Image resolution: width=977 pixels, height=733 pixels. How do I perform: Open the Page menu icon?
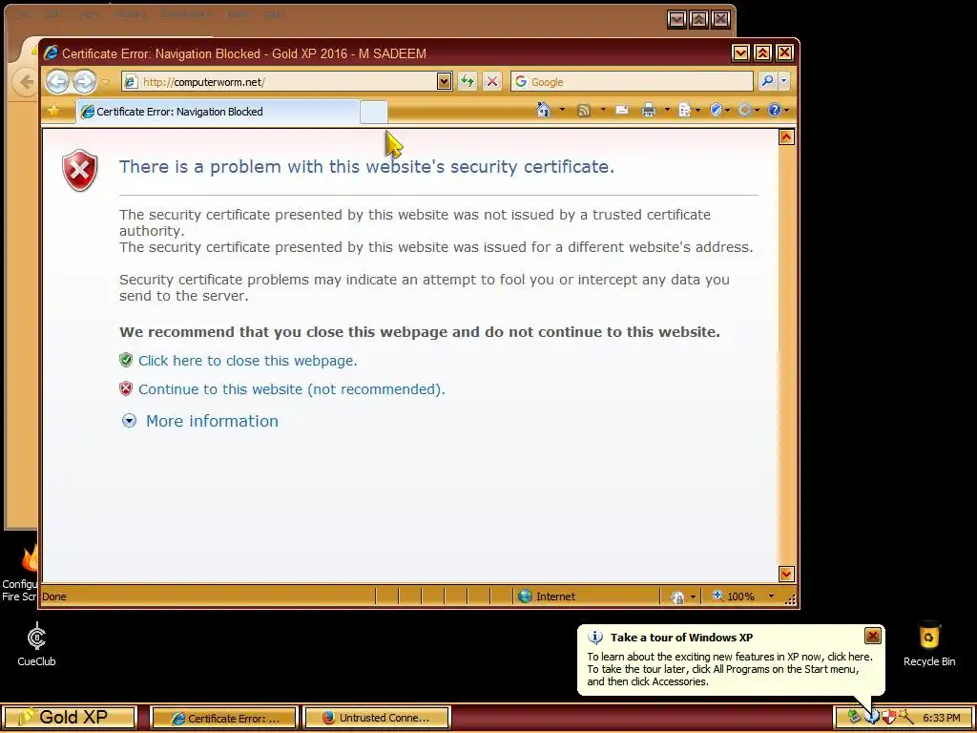[x=689, y=111]
